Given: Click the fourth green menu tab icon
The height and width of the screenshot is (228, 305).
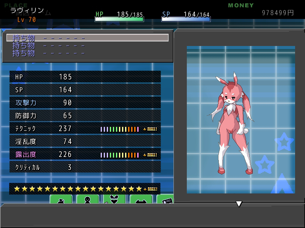Looking at the screenshot, I should point(141,199).
